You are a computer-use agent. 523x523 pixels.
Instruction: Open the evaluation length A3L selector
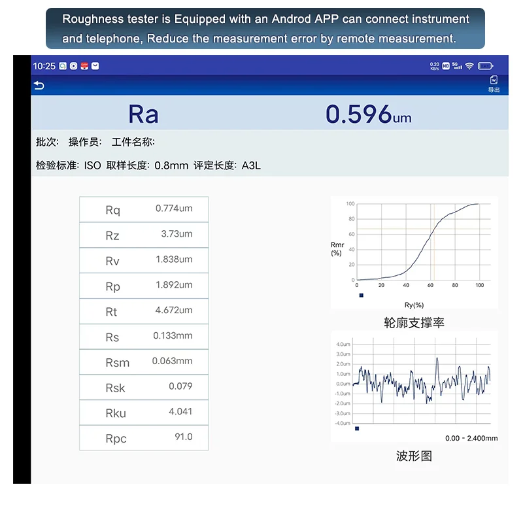(x=249, y=165)
